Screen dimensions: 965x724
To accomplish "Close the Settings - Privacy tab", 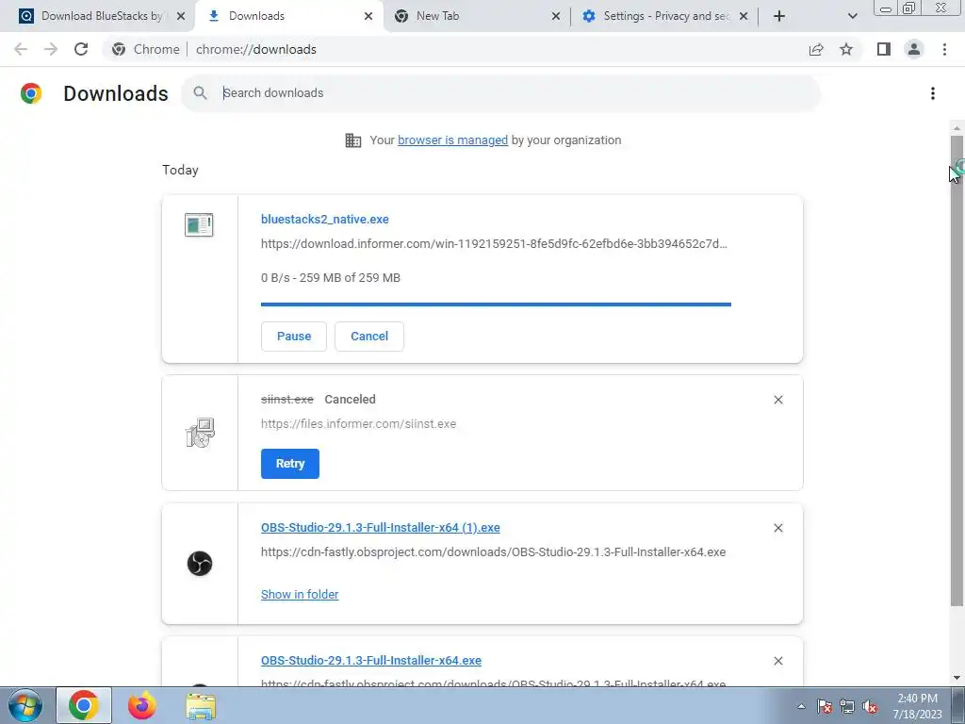I will coord(744,16).
